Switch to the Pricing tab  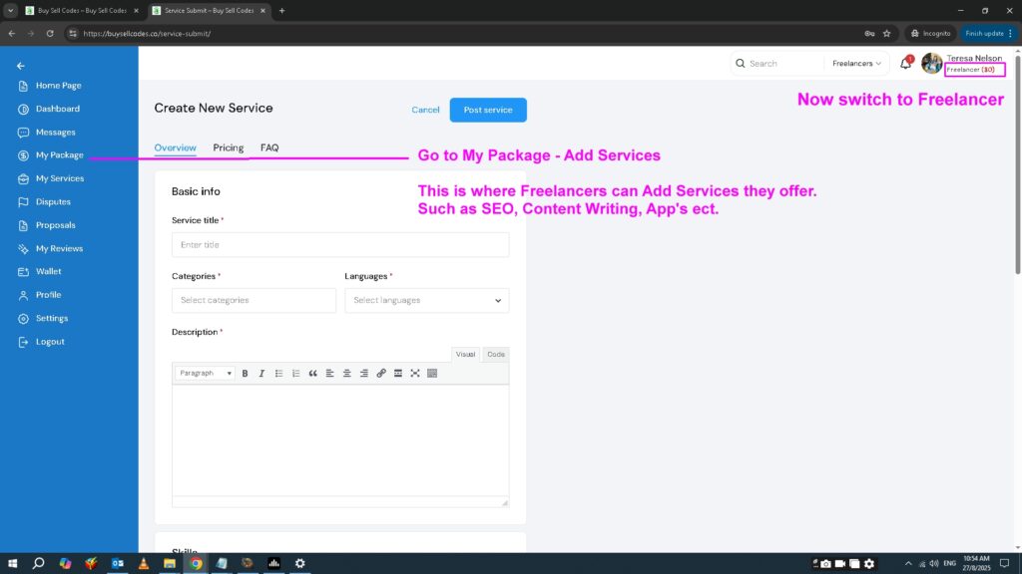coord(229,147)
